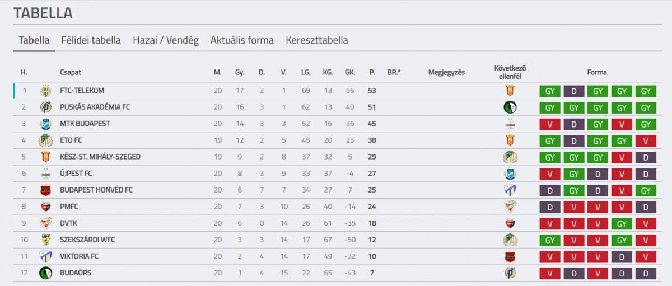Click Kész-St. Mihály-Szeged team name
This screenshot has width=672, height=286.
click(100, 157)
